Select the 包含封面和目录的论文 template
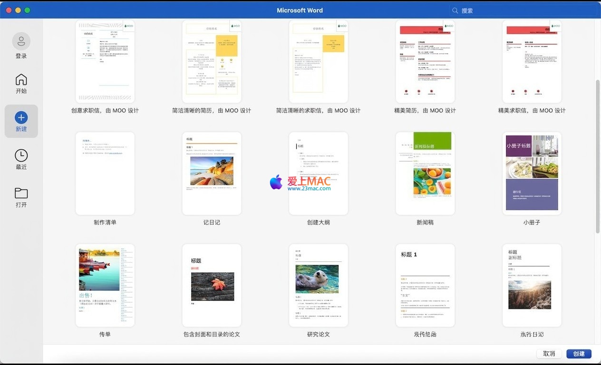The image size is (601, 365). 212,285
